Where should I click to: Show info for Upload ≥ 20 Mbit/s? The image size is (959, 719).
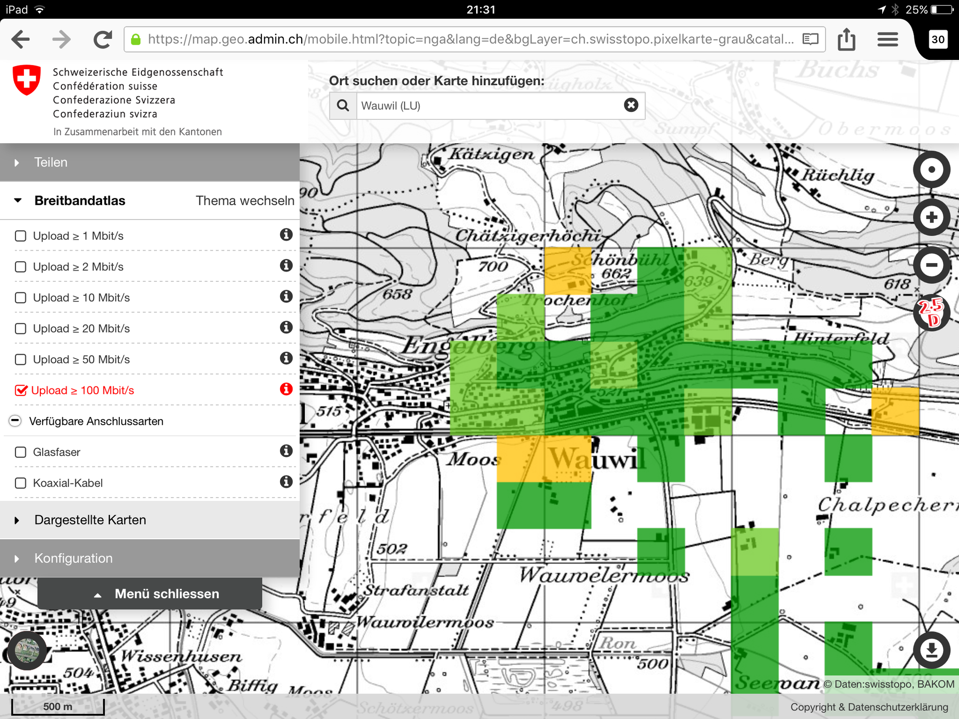pos(286,327)
